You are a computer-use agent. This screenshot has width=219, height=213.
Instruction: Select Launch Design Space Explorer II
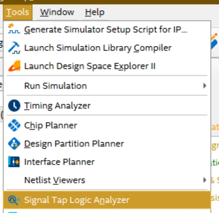(89, 66)
